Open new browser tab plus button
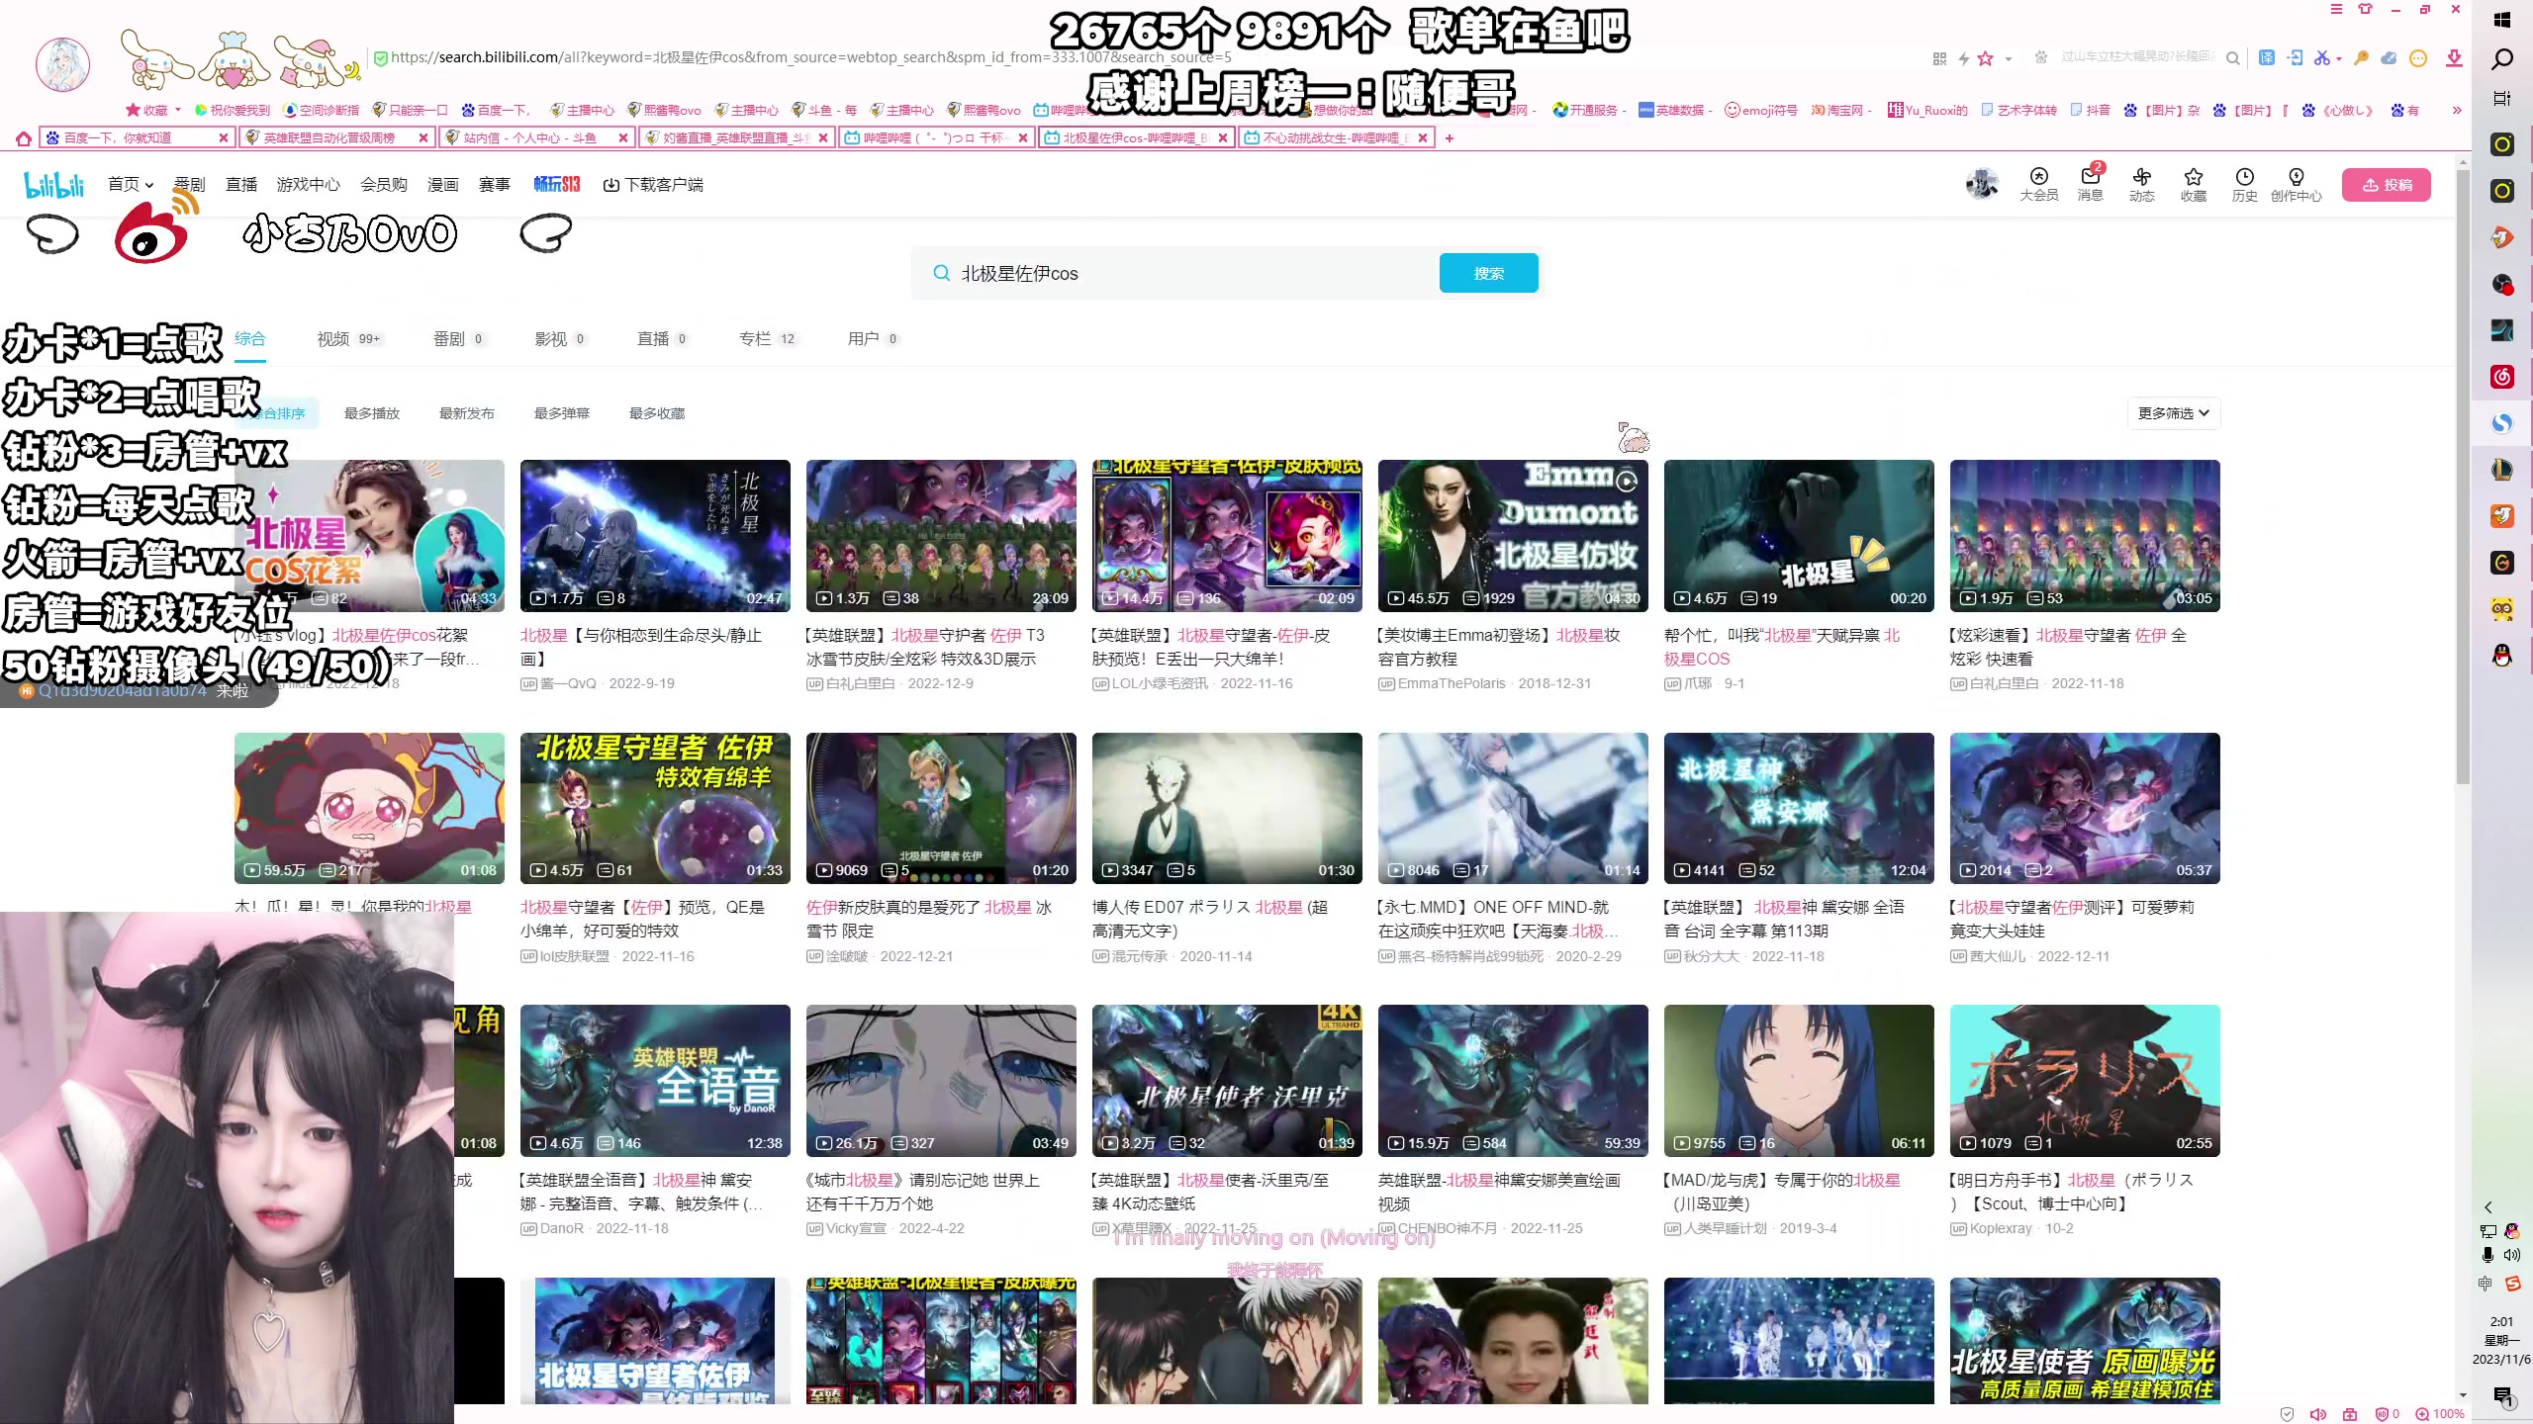The width and height of the screenshot is (2533, 1424). (x=1450, y=138)
